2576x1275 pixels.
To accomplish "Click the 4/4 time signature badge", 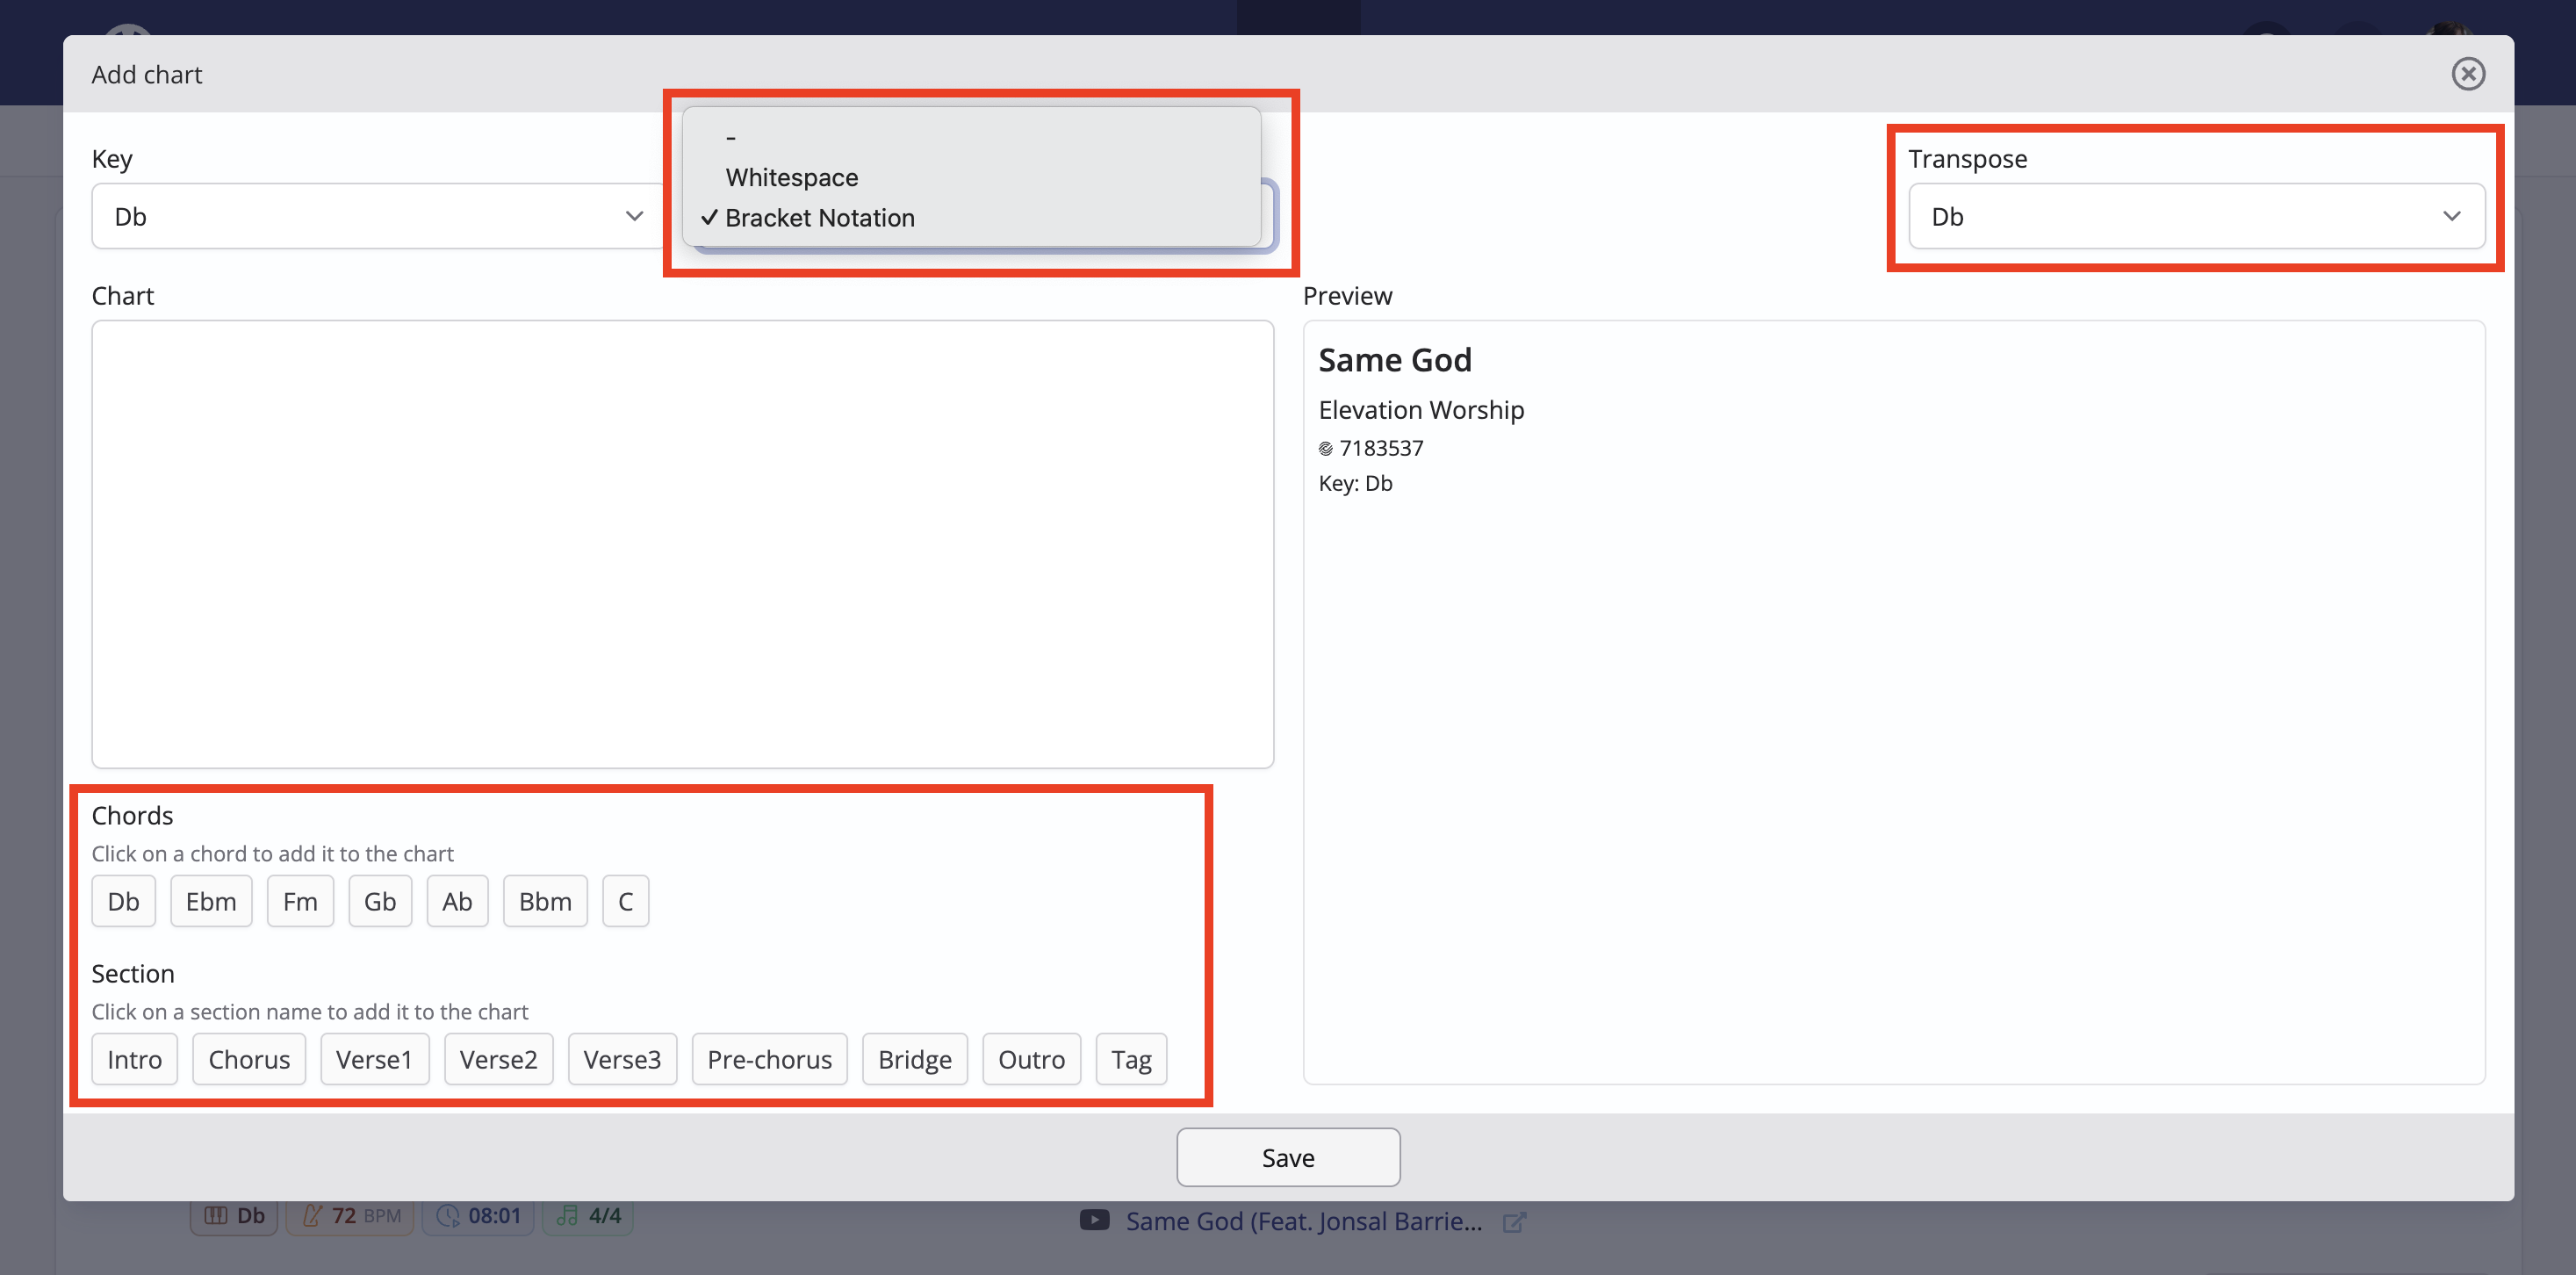I will coord(588,1216).
